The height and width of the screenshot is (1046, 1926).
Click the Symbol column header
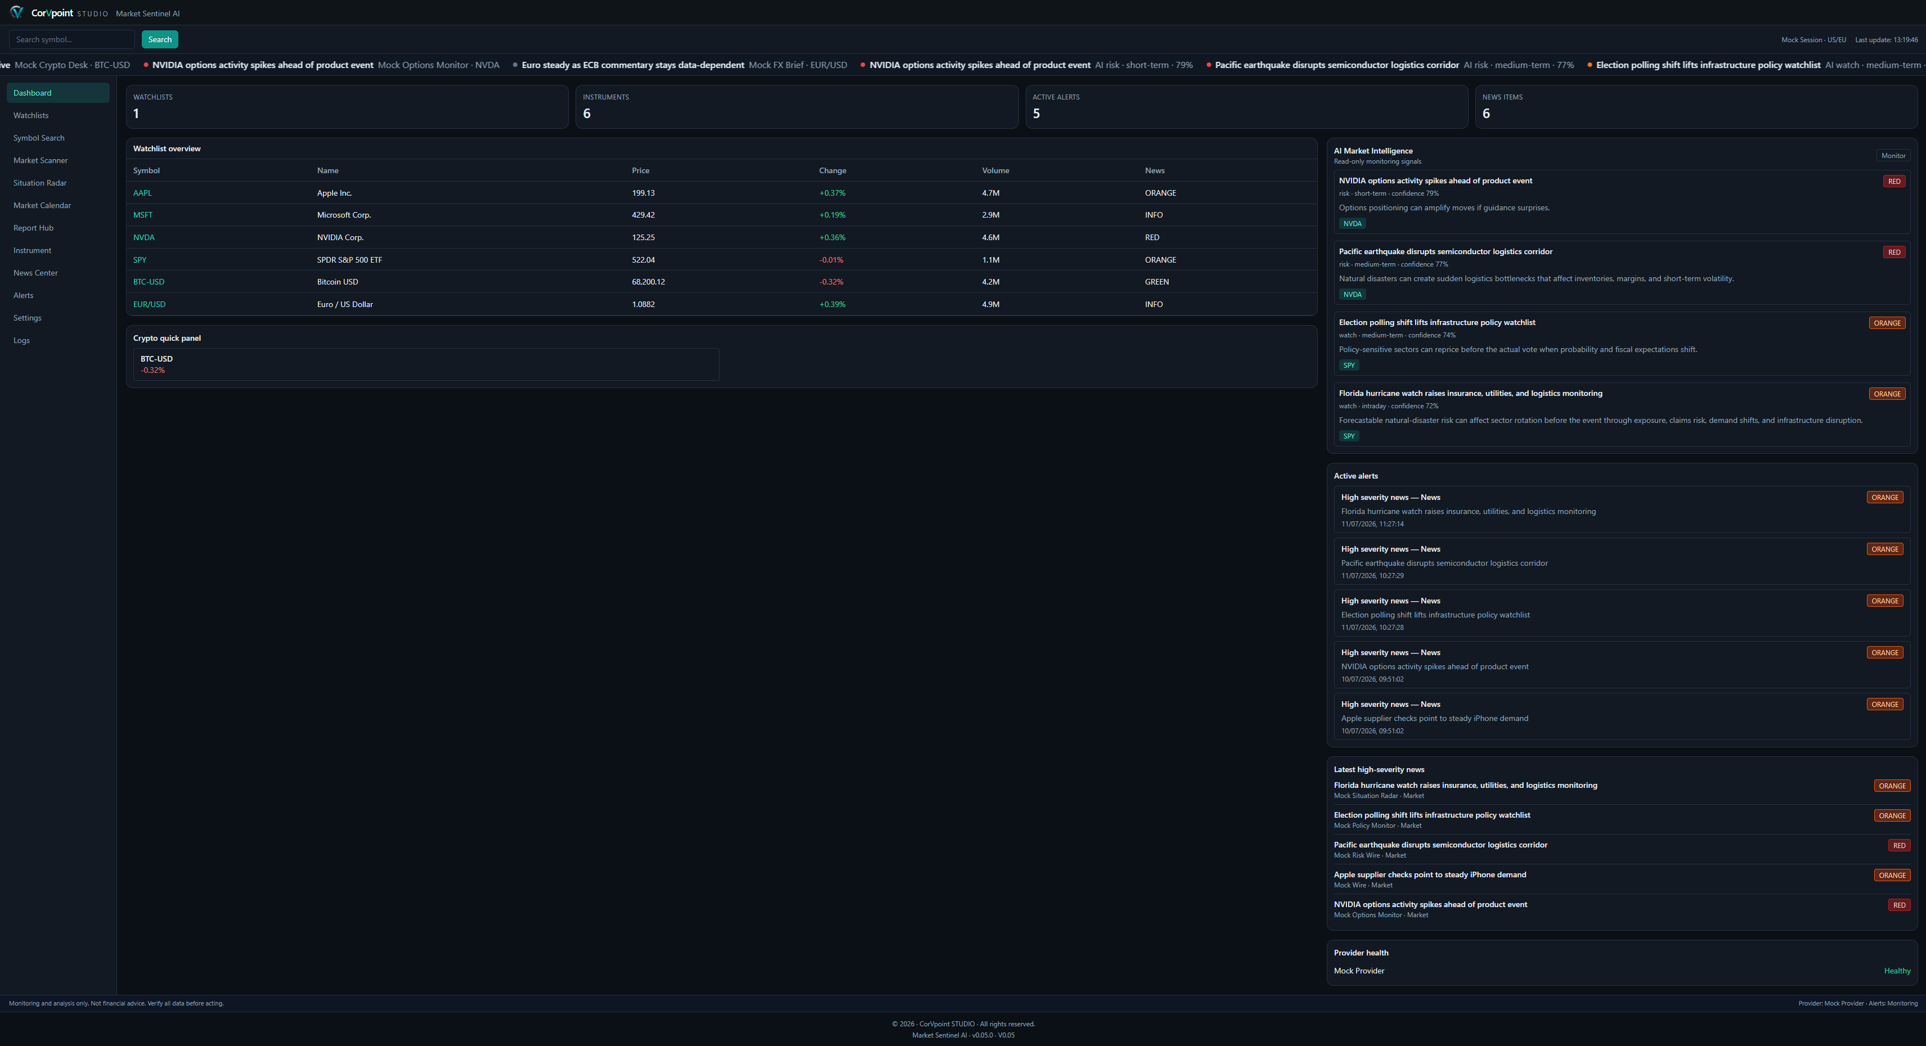click(146, 170)
